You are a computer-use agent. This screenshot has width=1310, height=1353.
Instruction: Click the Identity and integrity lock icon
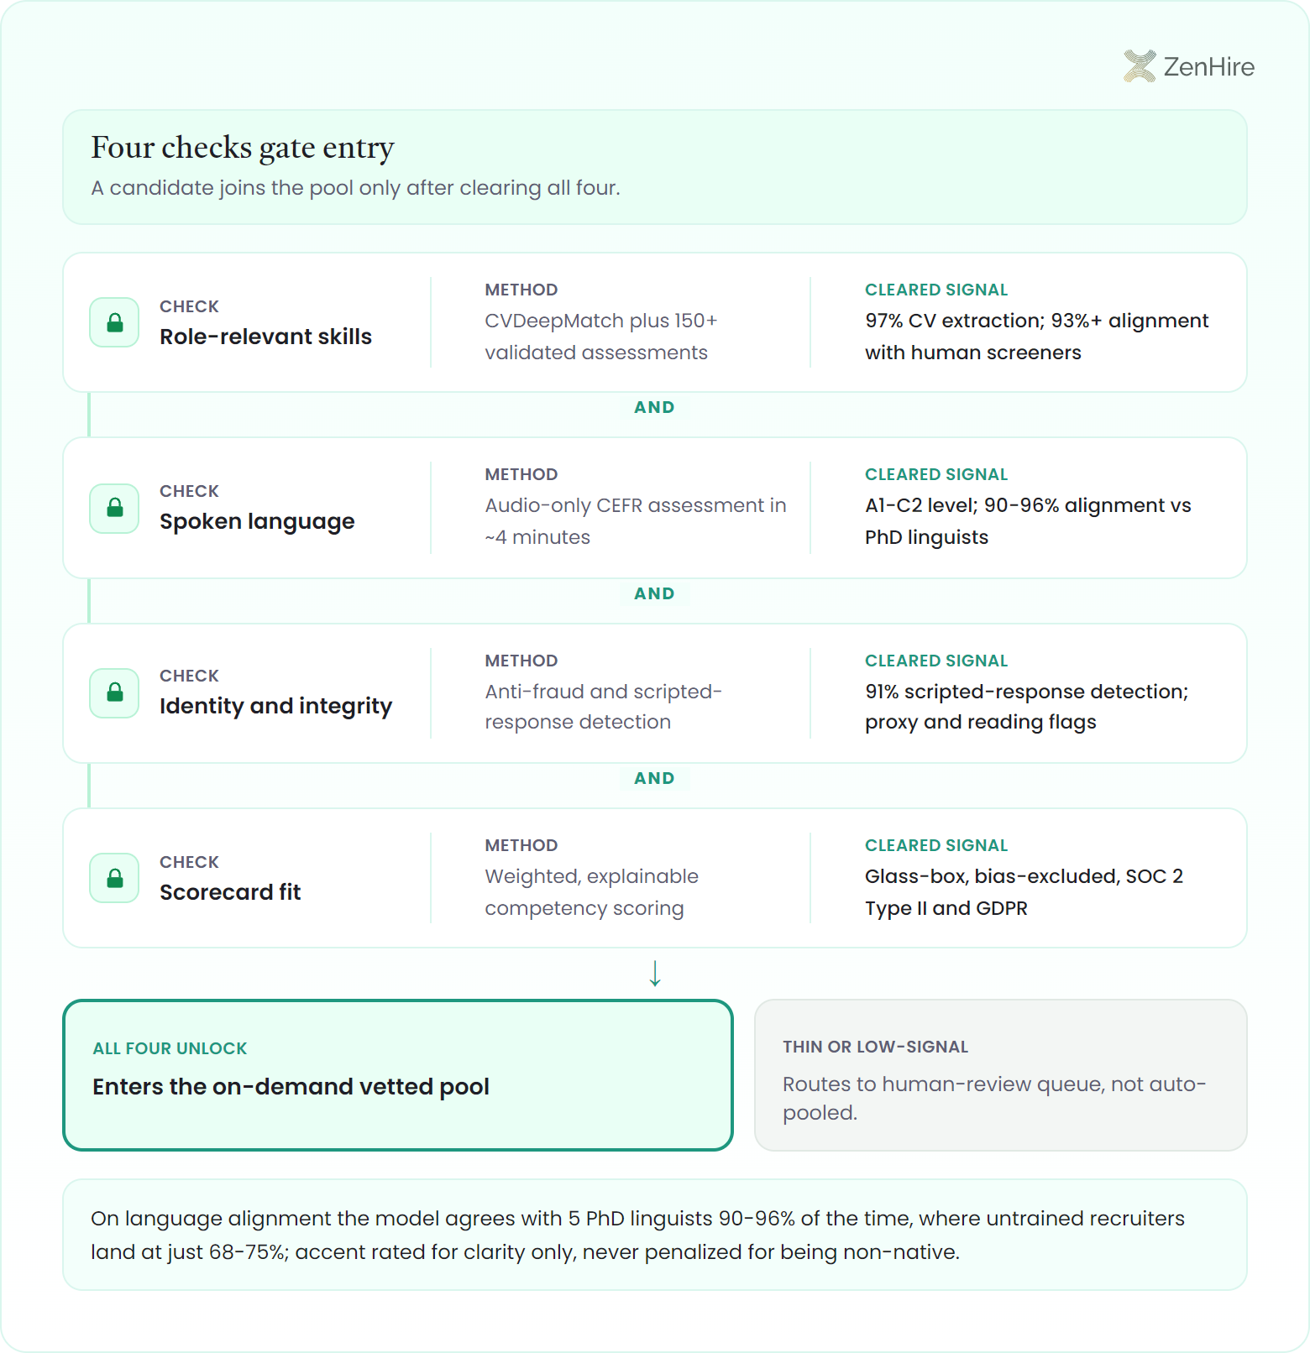pos(114,693)
